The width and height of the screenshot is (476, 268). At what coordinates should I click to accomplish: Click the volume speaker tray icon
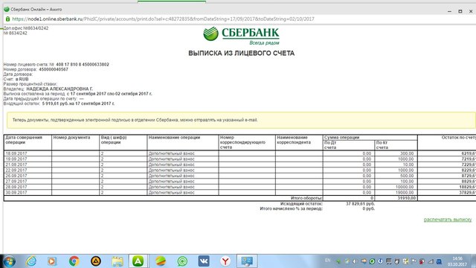356,261
